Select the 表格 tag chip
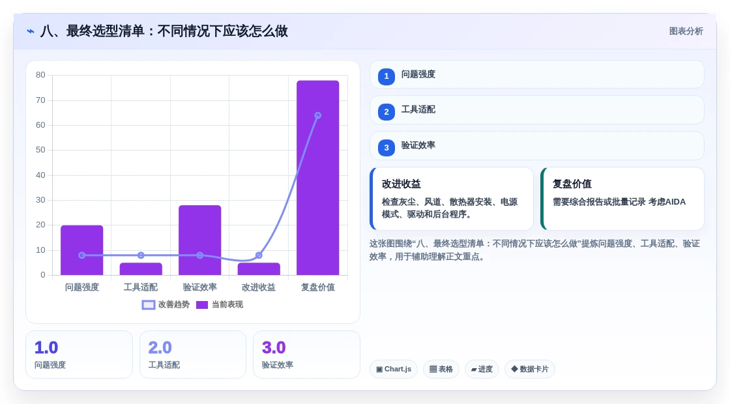Viewport: 730px width, 404px height. tap(441, 369)
